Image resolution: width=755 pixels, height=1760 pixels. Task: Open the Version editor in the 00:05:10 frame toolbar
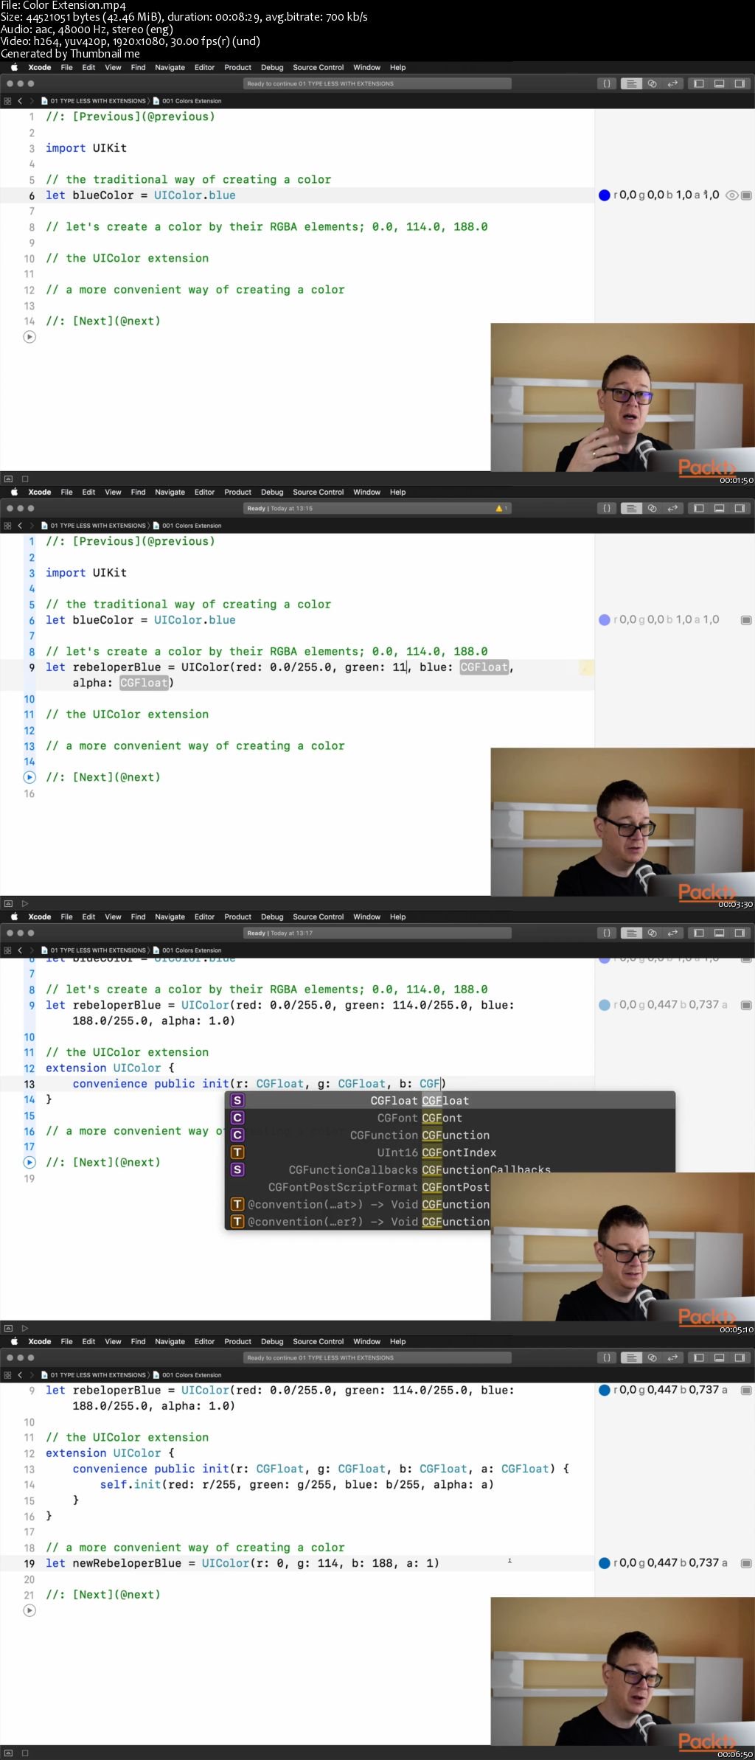[672, 933]
